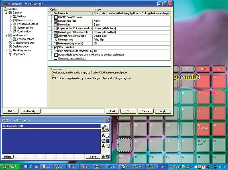The height and width of the screenshot is (170, 228).
Task: Click the note title field '27. decembar 2004'
Action: click(x=51, y=126)
